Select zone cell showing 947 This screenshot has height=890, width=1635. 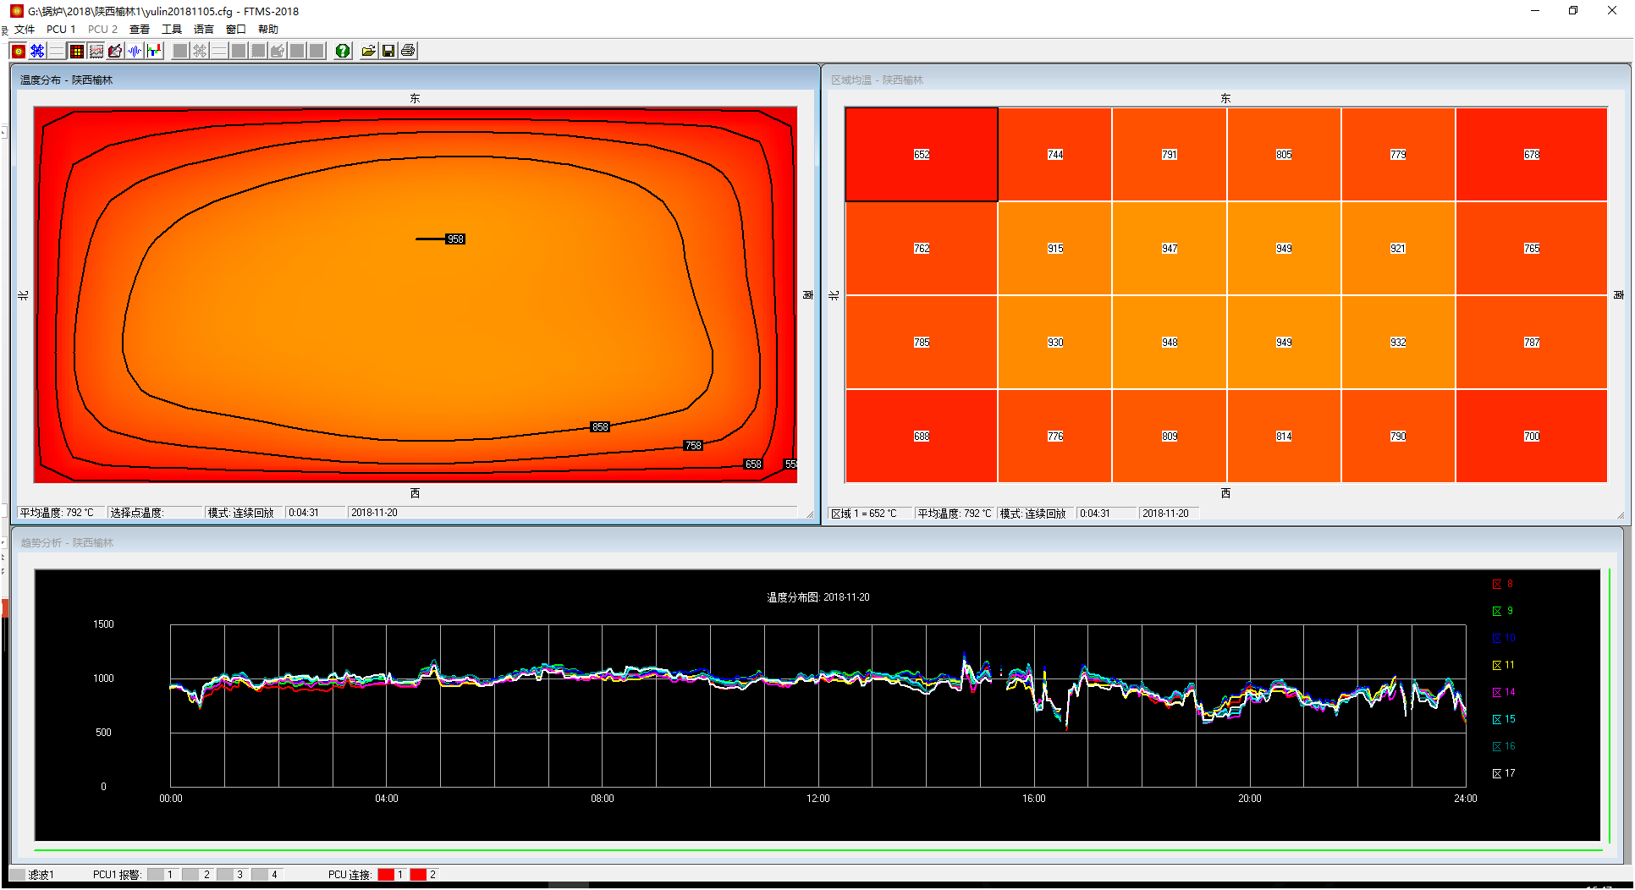point(1170,249)
